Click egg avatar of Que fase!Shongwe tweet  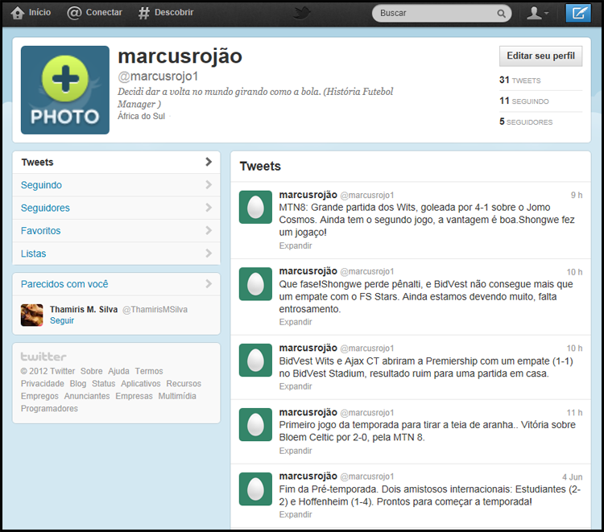(255, 284)
